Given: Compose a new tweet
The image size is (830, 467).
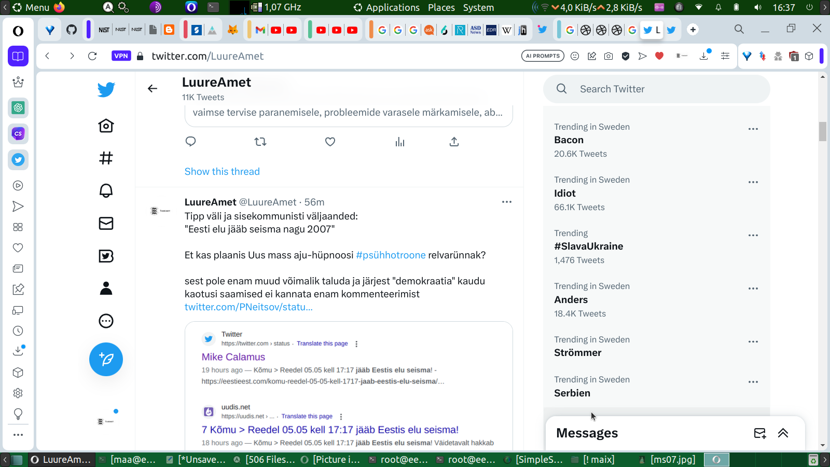Looking at the screenshot, I should pyautogui.click(x=106, y=359).
